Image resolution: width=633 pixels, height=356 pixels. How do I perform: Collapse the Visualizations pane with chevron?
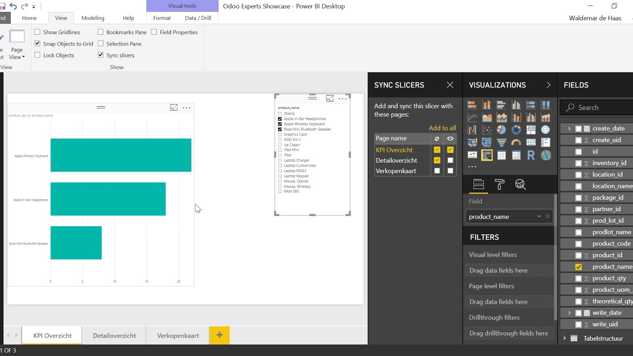[x=548, y=85]
